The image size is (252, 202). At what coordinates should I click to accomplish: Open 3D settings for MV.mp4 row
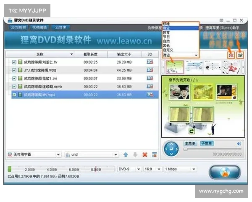click(150, 94)
